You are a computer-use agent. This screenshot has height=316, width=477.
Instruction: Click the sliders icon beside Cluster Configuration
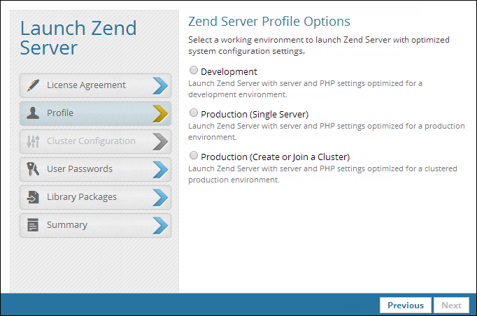coord(33,141)
